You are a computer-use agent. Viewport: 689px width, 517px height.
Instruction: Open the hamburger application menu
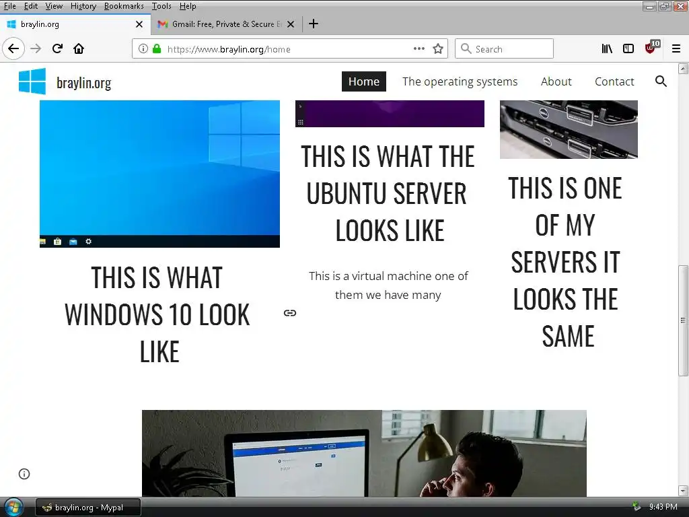[x=676, y=48]
